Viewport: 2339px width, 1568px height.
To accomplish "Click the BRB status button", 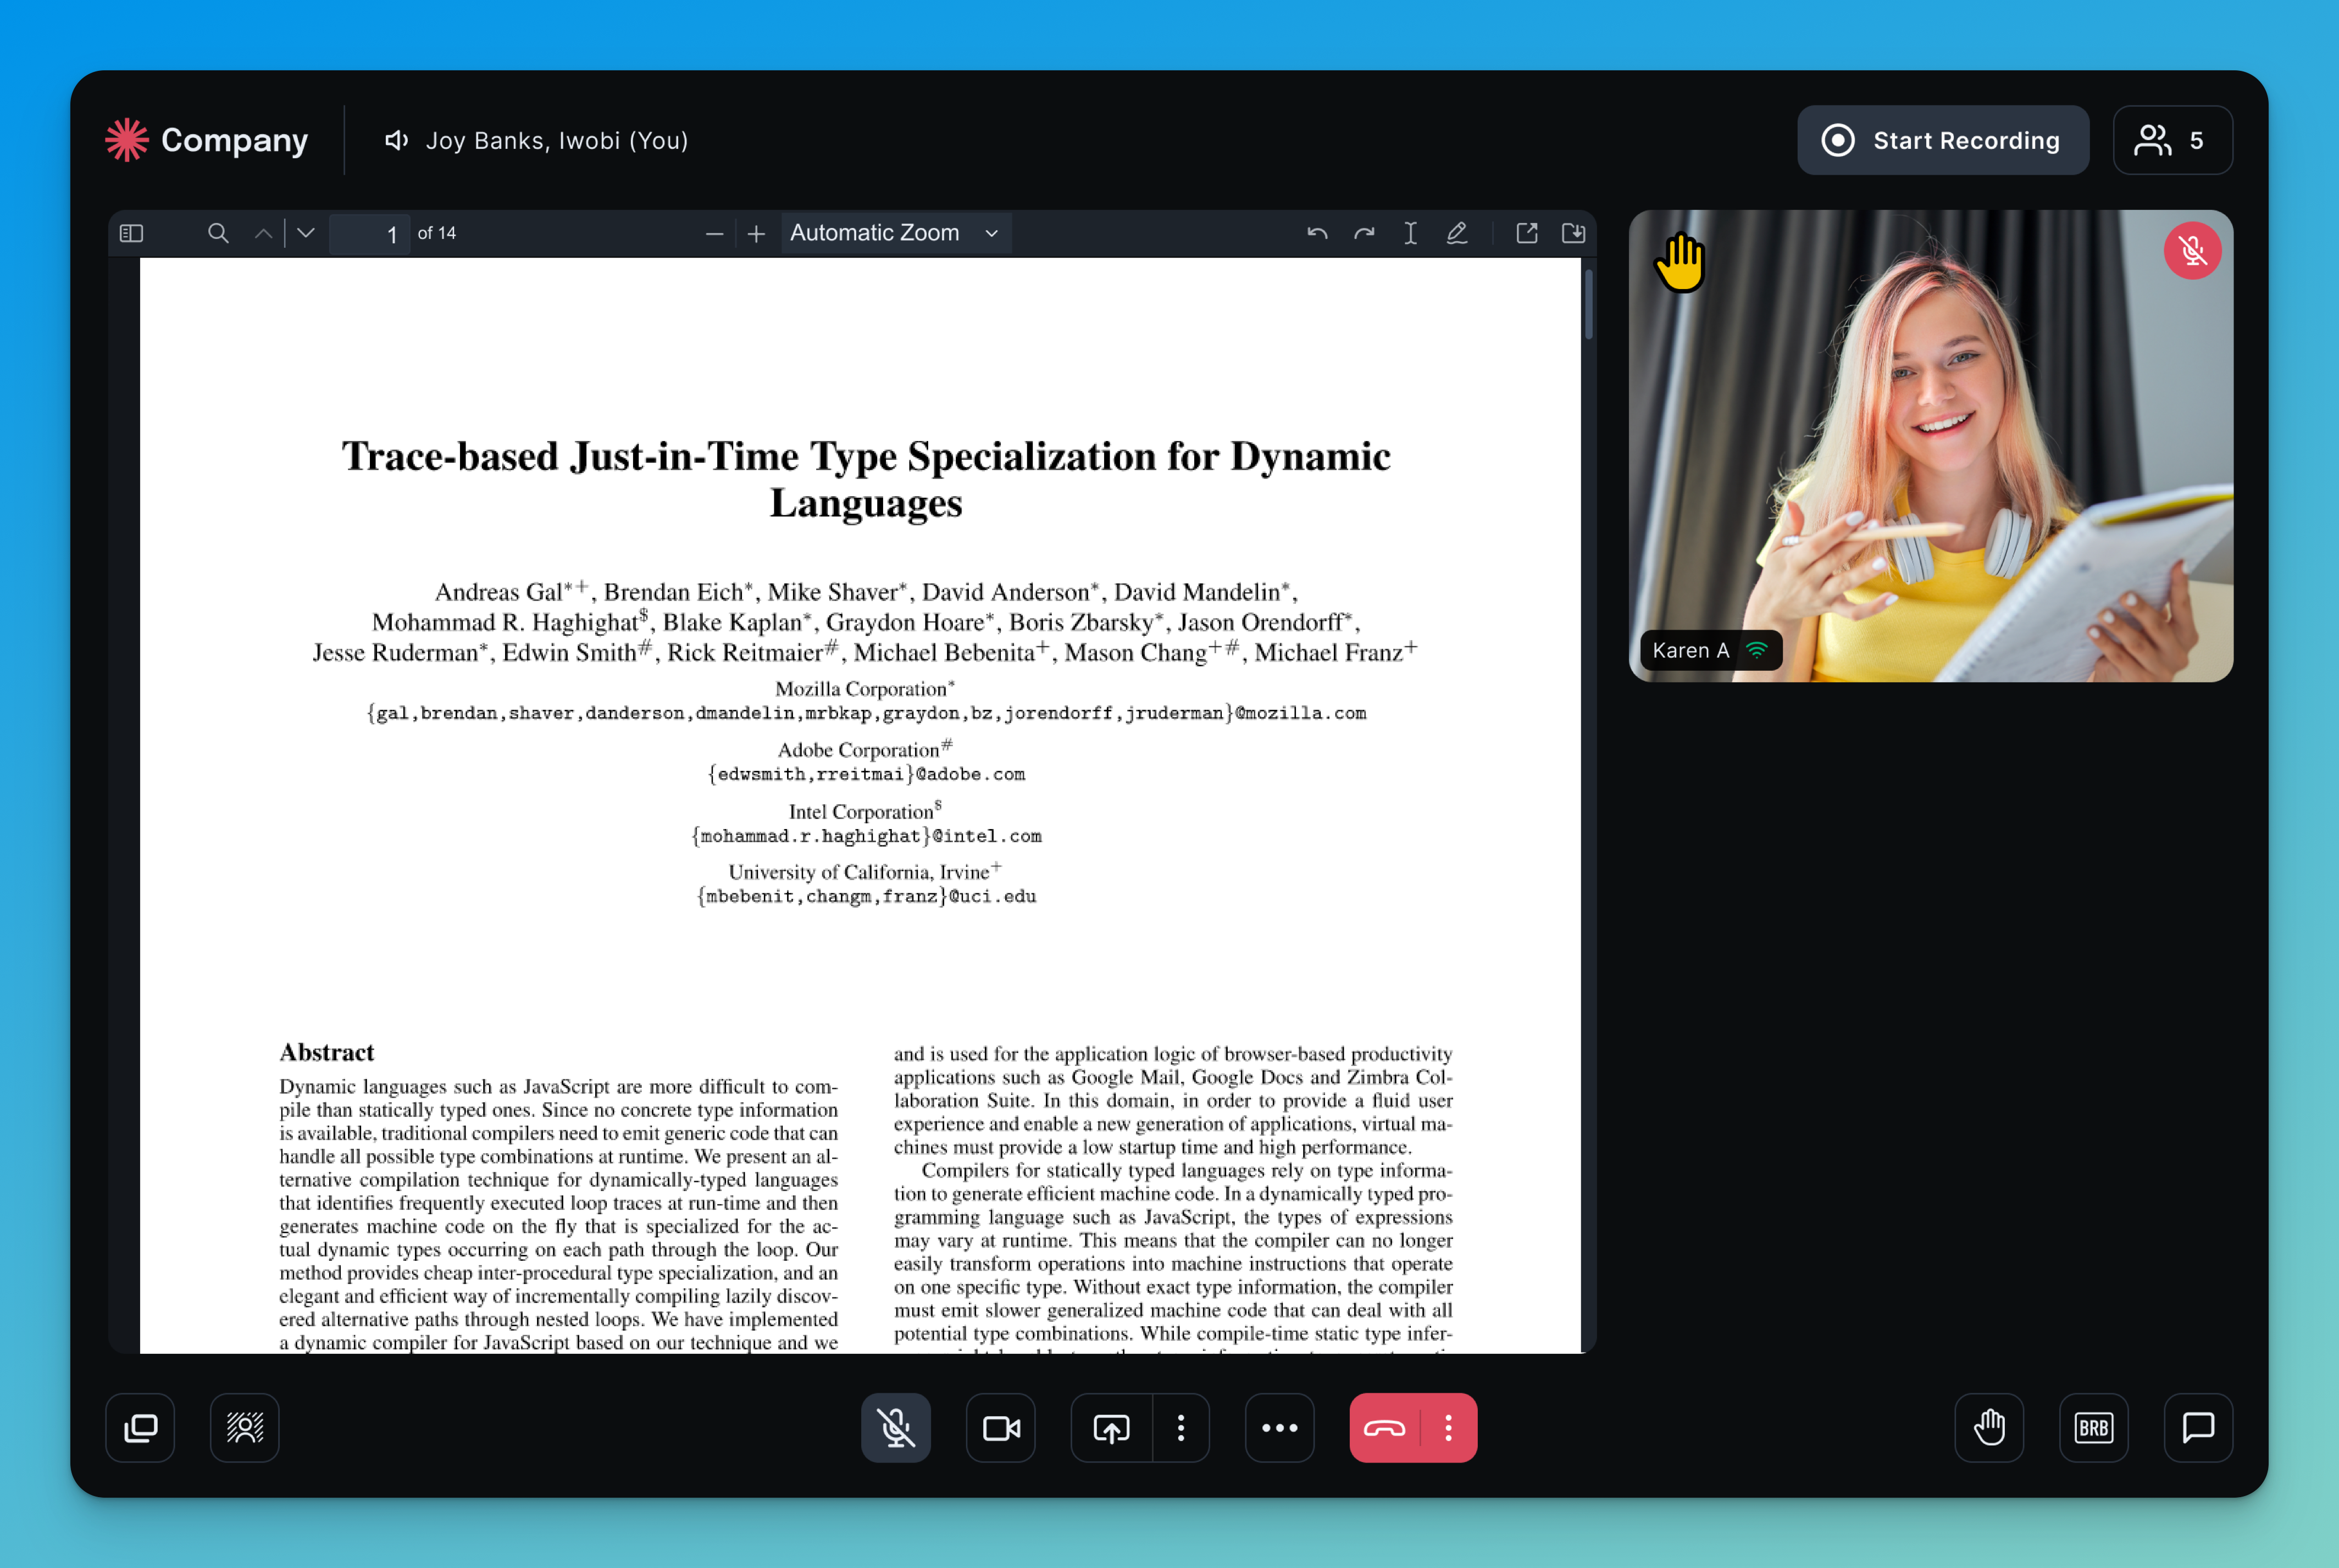I will point(2094,1428).
